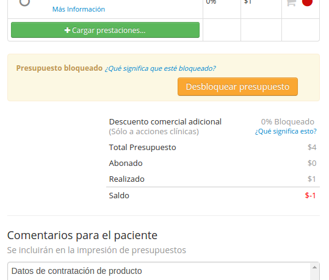The image size is (329, 280).
Task: Click the green Cargar prestaciones button
Action: pyautogui.click(x=105, y=30)
